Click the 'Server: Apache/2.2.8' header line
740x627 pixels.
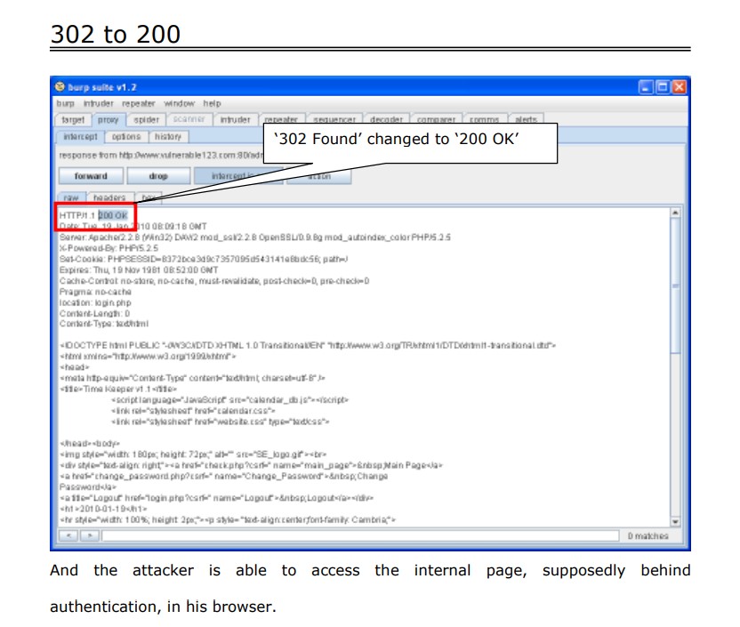click(255, 237)
